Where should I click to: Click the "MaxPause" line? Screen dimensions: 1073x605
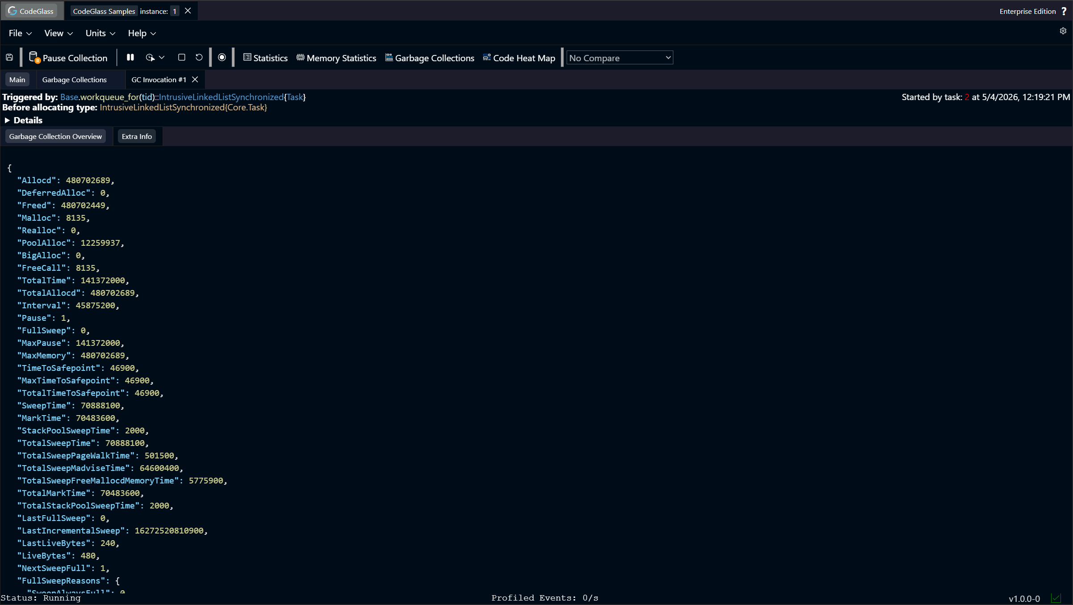point(71,343)
